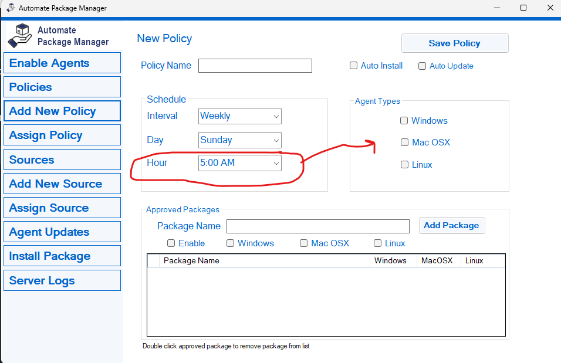Tick the Linux agent type checkbox
This screenshot has width=561, height=363.
[404, 165]
